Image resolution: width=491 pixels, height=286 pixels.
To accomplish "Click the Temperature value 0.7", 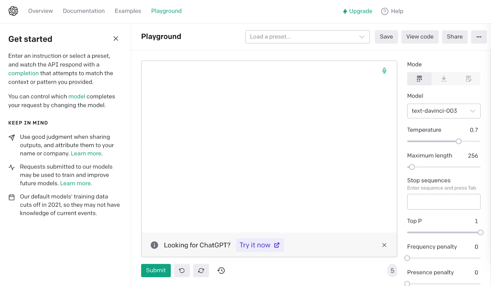I will point(474,130).
